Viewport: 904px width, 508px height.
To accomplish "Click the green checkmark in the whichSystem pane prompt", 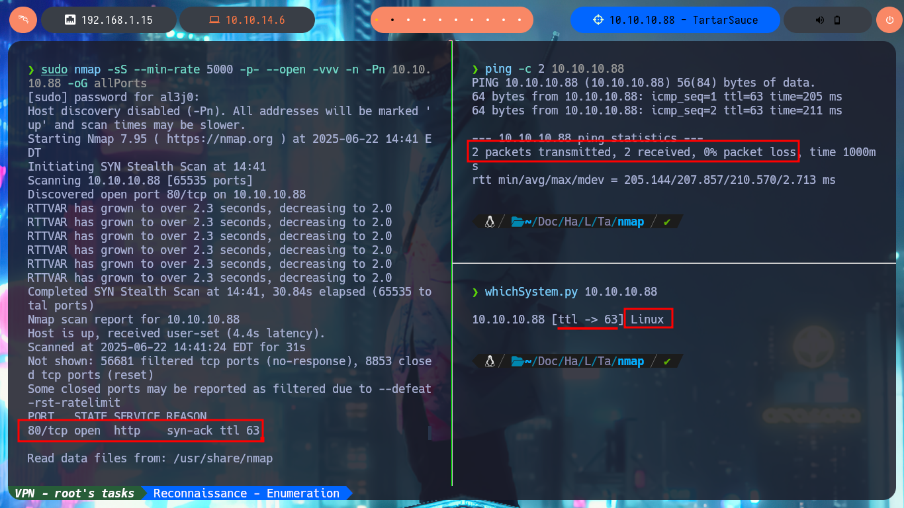I will pyautogui.click(x=667, y=360).
